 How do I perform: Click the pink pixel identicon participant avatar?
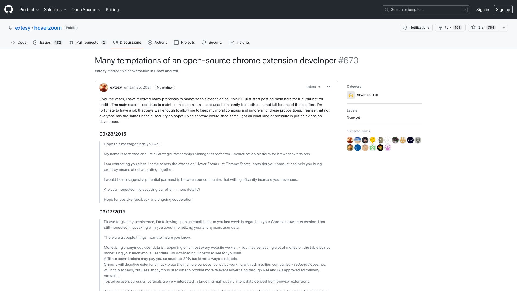388,148
